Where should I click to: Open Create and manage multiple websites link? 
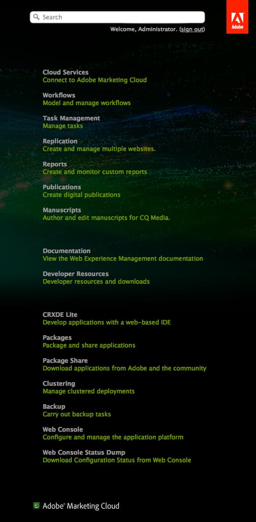point(99,149)
